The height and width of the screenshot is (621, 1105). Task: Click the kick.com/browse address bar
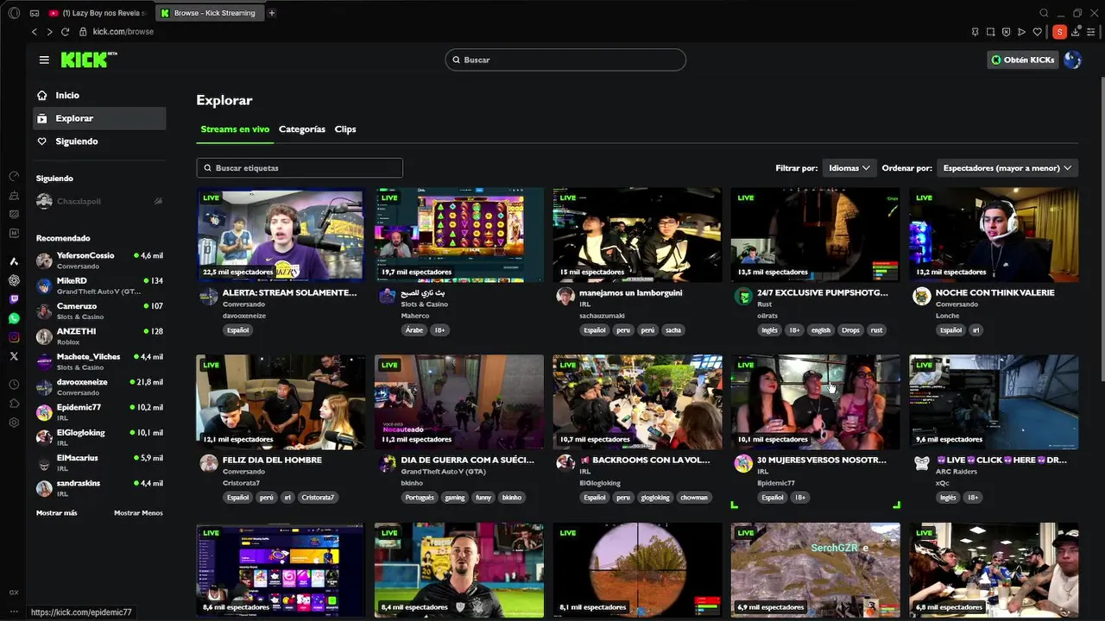click(123, 32)
